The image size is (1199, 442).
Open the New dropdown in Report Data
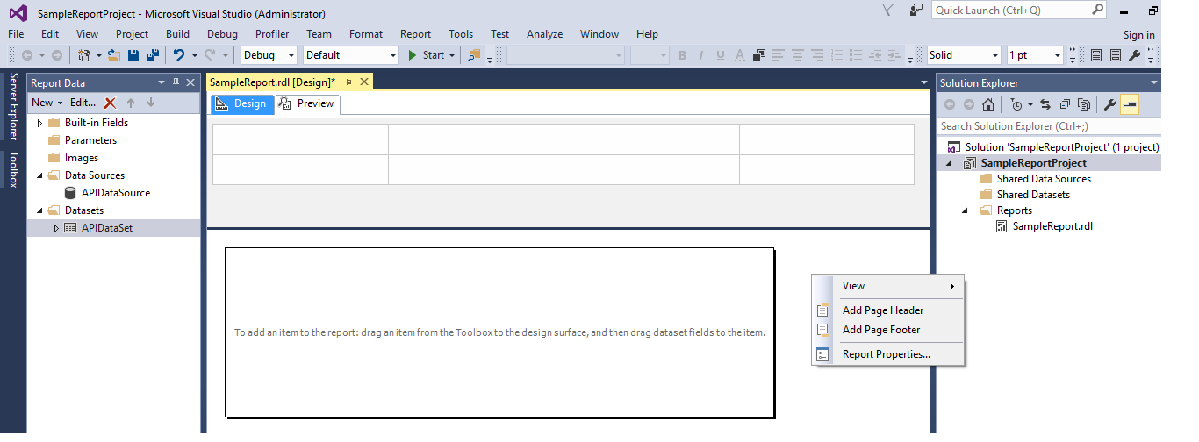[x=47, y=103]
